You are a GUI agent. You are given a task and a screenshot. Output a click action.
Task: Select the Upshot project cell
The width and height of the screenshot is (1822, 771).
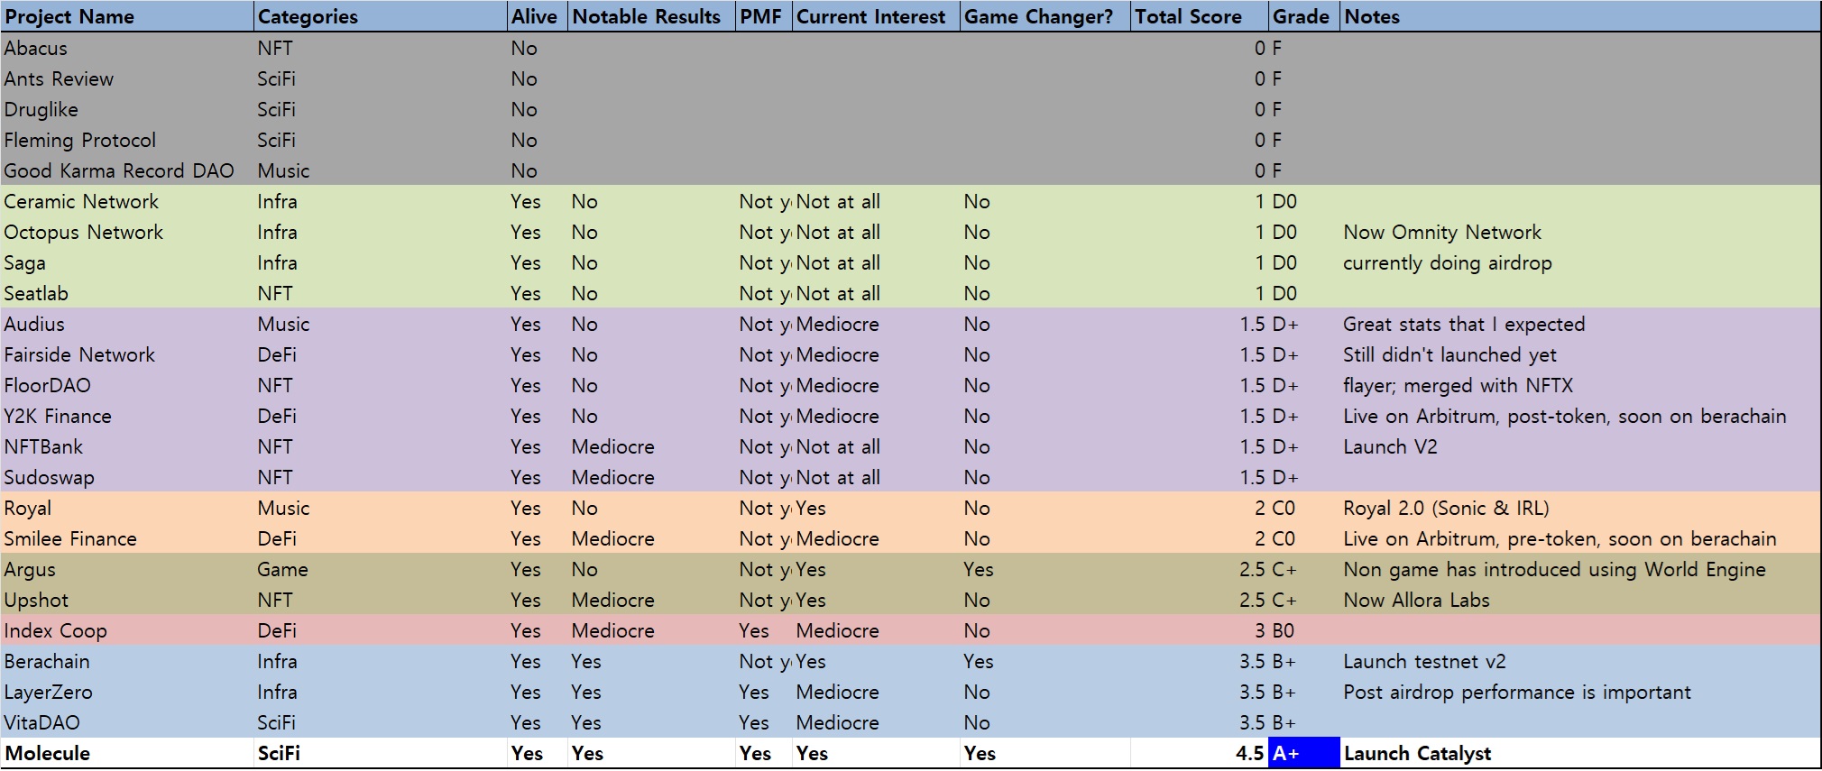[x=127, y=601]
